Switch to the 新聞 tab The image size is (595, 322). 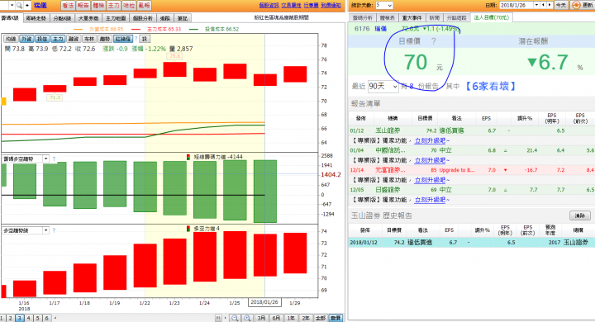tap(434, 18)
